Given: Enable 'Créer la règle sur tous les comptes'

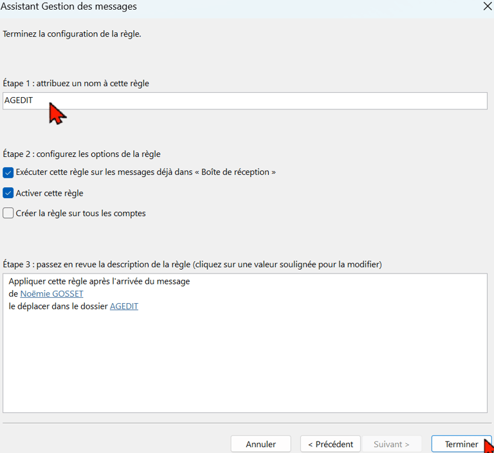Looking at the screenshot, I should [x=8, y=213].
